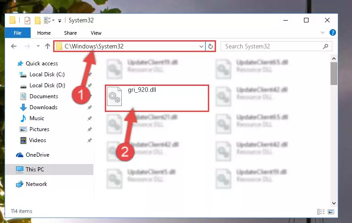Image resolution: width=352 pixels, height=223 pixels.
Task: Click the System32 window title folder icon
Action: 12,20
